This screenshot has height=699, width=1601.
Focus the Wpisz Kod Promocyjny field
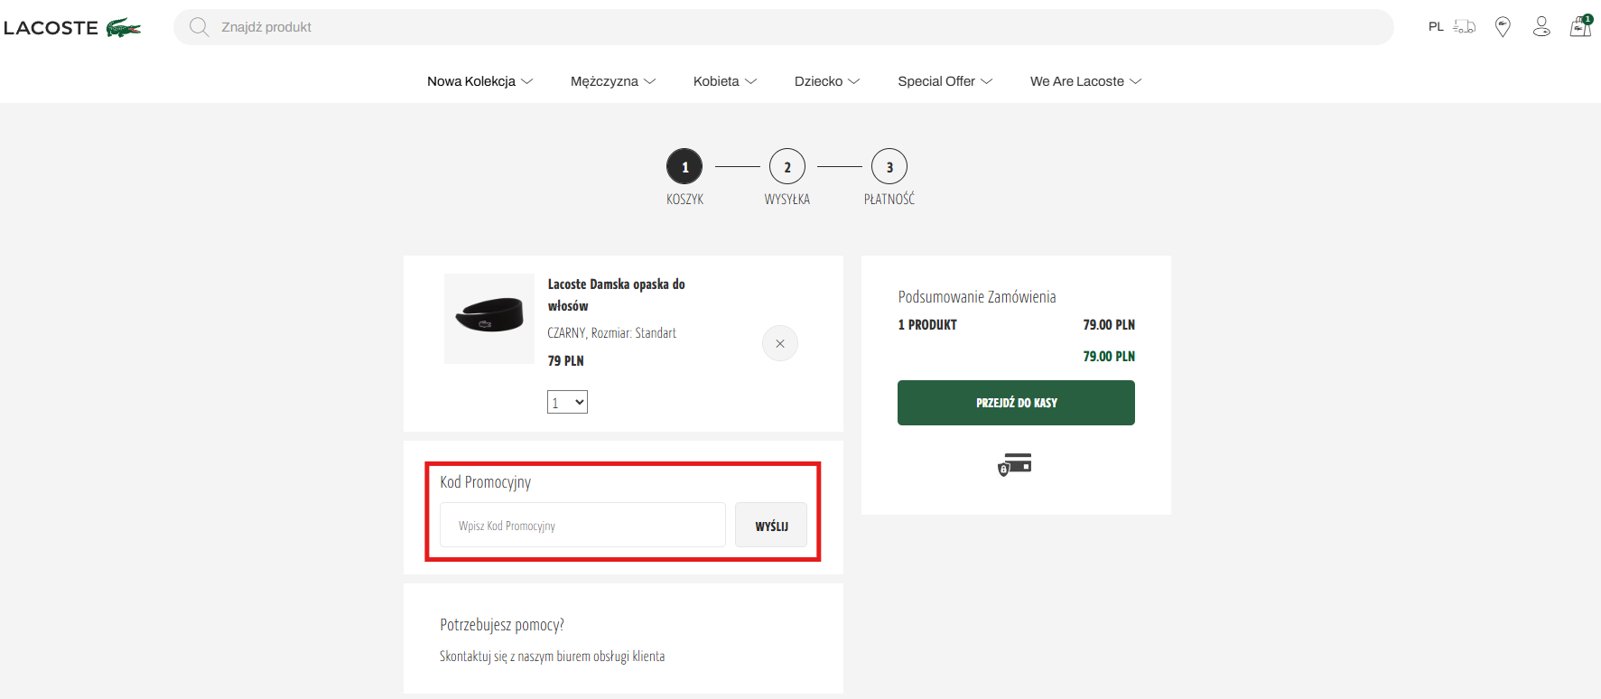coord(582,526)
